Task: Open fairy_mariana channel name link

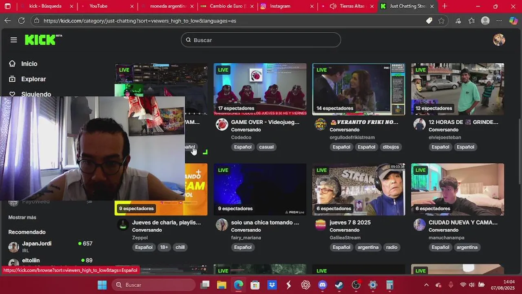Action: pyautogui.click(x=246, y=238)
